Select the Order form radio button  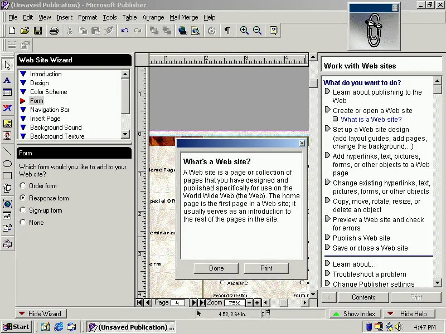pos(22,186)
